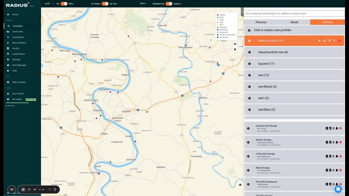This screenshot has height=196, width=349.
Task: Click the map panel vertical dots handle
Action: coord(242,12)
